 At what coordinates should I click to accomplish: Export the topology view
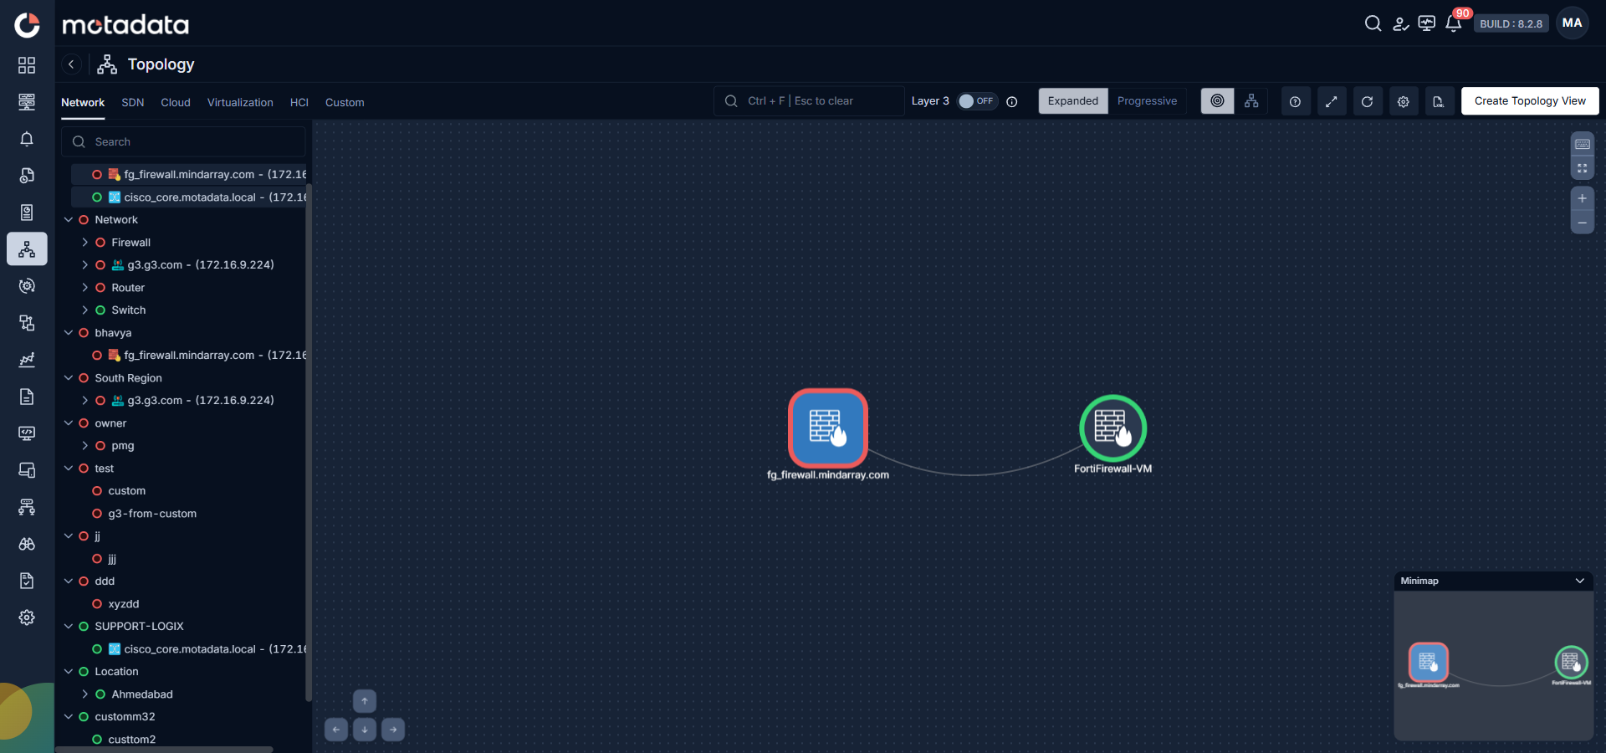[1439, 101]
